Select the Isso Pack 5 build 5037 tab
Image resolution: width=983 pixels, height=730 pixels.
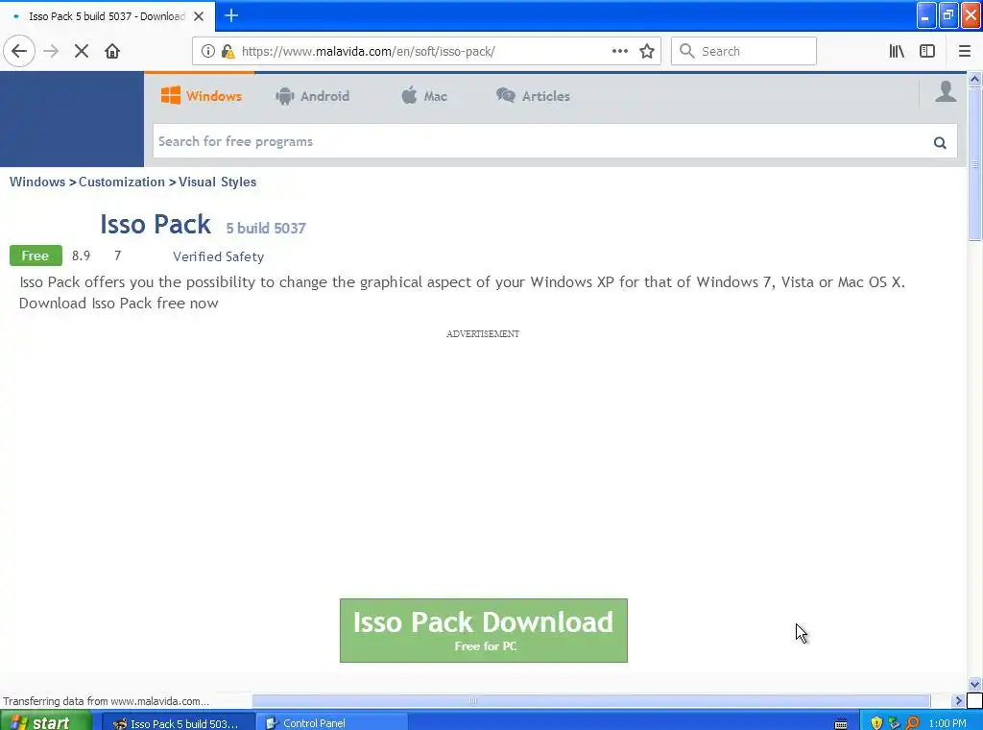click(108, 16)
